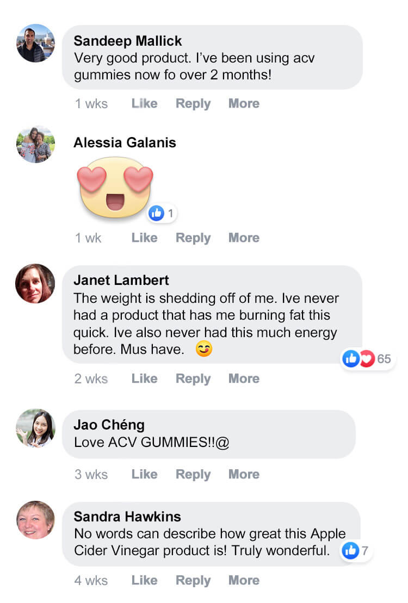The height and width of the screenshot is (603, 408).
Task: Click the Sandra Hawkins name link
Action: tap(127, 516)
